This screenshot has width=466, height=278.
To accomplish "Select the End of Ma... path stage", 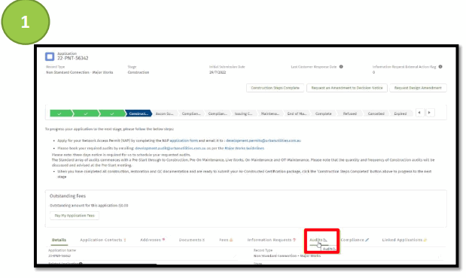I will tap(297, 113).
